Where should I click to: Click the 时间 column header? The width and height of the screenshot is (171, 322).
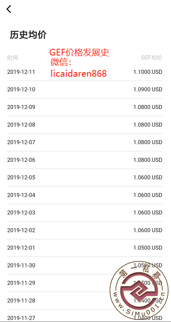13,58
